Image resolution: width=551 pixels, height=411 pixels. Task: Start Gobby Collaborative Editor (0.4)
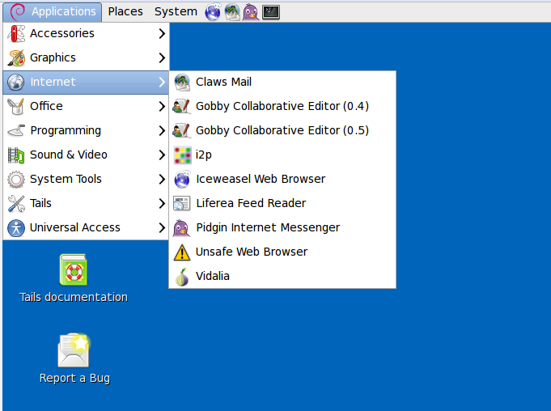click(x=282, y=106)
